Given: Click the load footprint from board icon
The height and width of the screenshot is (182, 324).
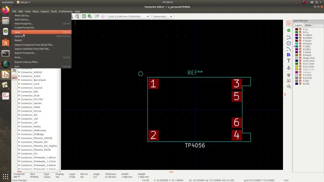Looking at the screenshot, I should click(x=97, y=16).
